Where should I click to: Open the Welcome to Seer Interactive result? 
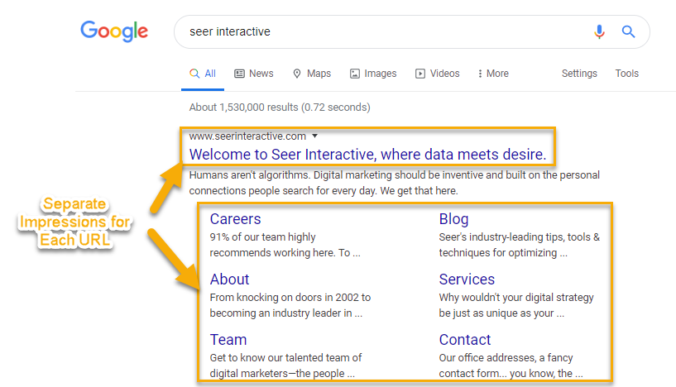[367, 155]
